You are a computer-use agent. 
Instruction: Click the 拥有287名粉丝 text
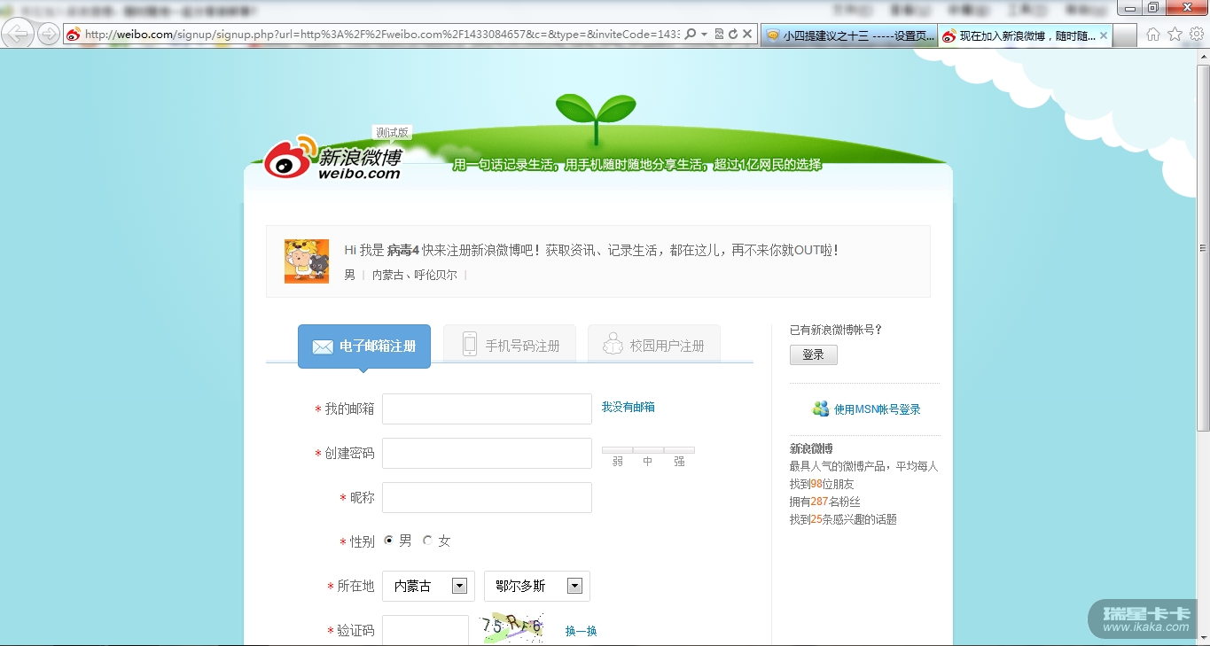tap(825, 502)
